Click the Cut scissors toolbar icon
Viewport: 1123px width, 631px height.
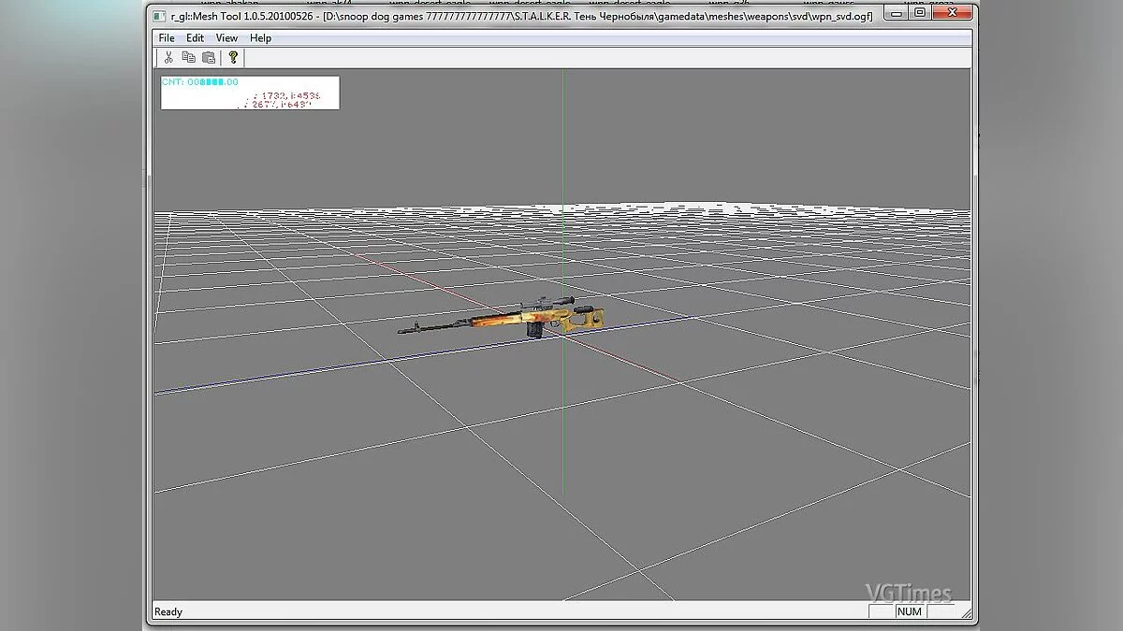[x=168, y=57]
